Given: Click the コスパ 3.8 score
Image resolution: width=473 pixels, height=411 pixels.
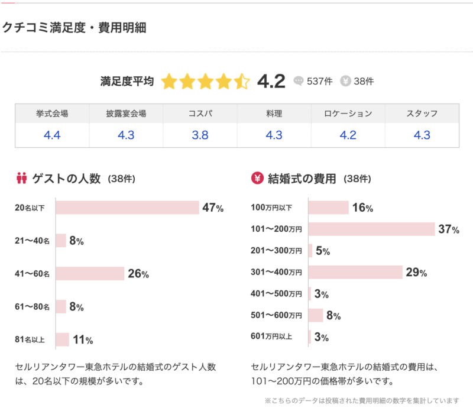Looking at the screenshot, I should tap(200, 135).
